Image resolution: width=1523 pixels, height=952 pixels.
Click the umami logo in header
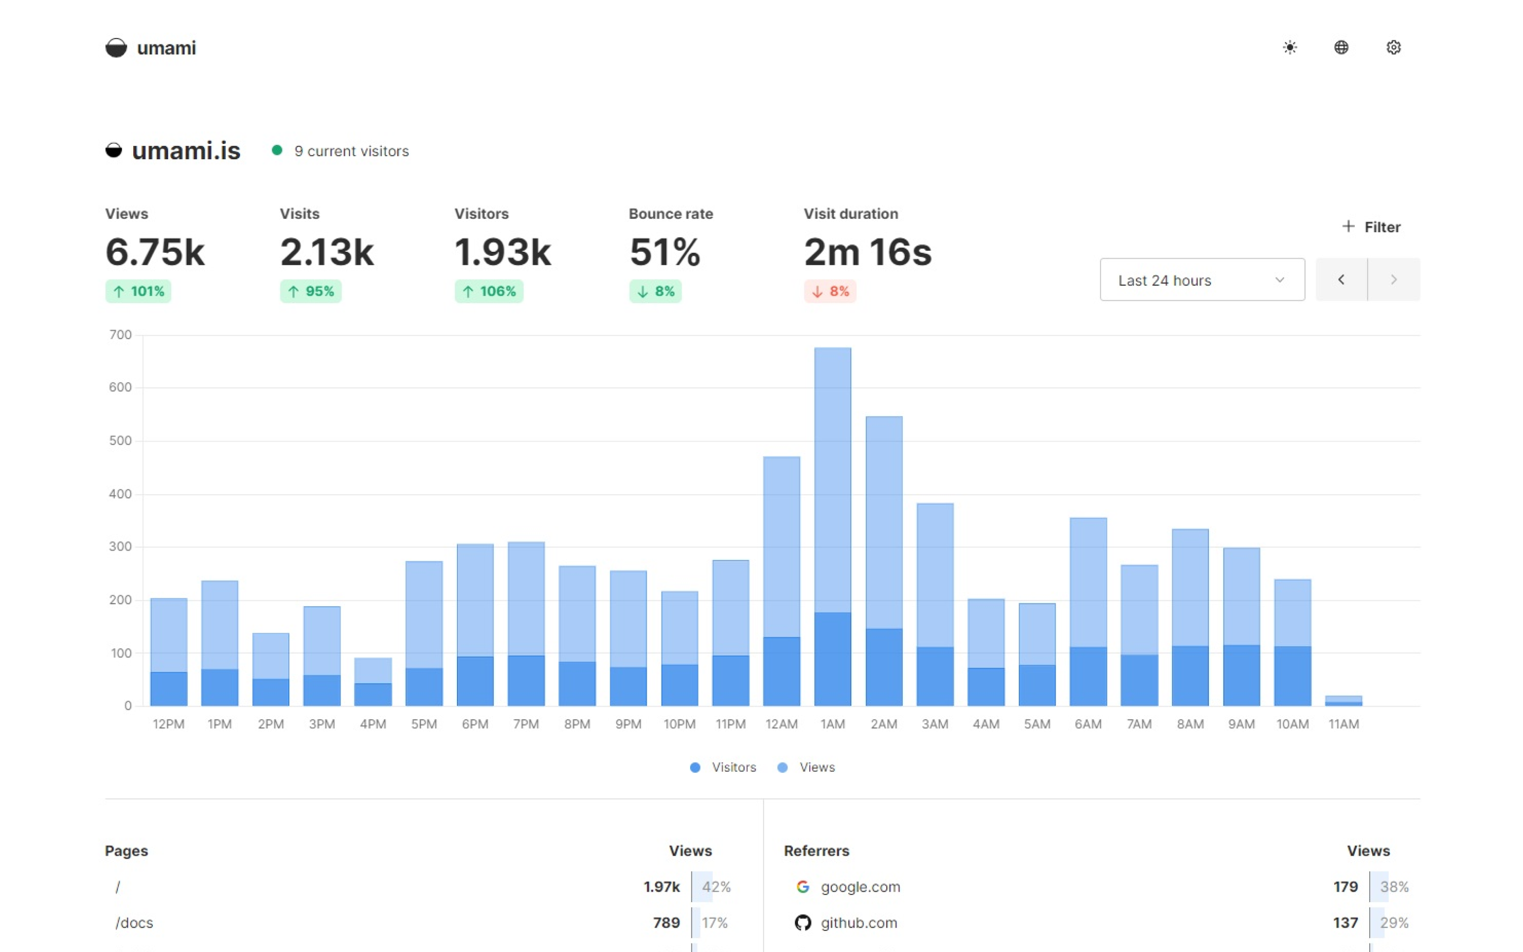116,48
